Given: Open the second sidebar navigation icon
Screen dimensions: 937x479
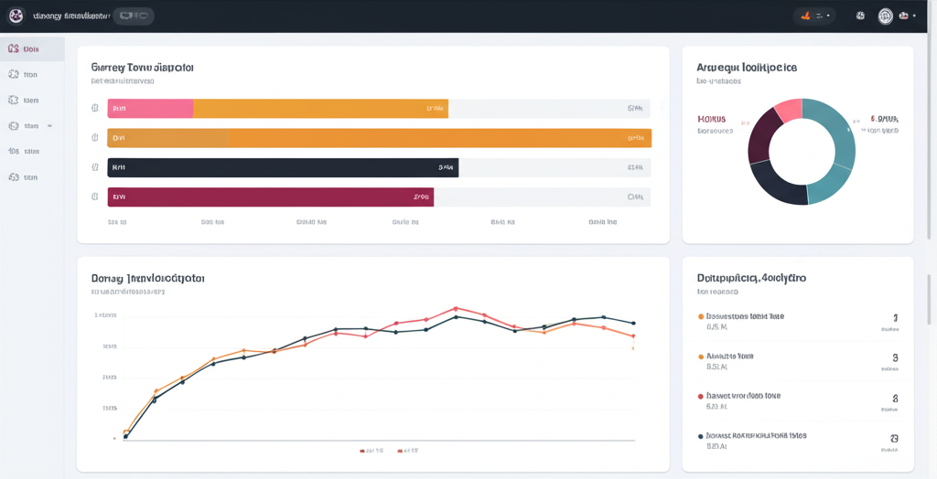Looking at the screenshot, I should 13,75.
